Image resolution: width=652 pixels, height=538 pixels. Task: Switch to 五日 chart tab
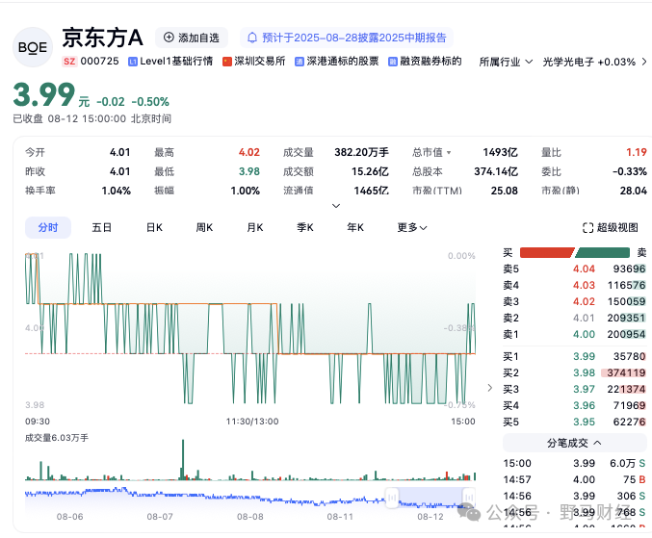[x=102, y=228]
